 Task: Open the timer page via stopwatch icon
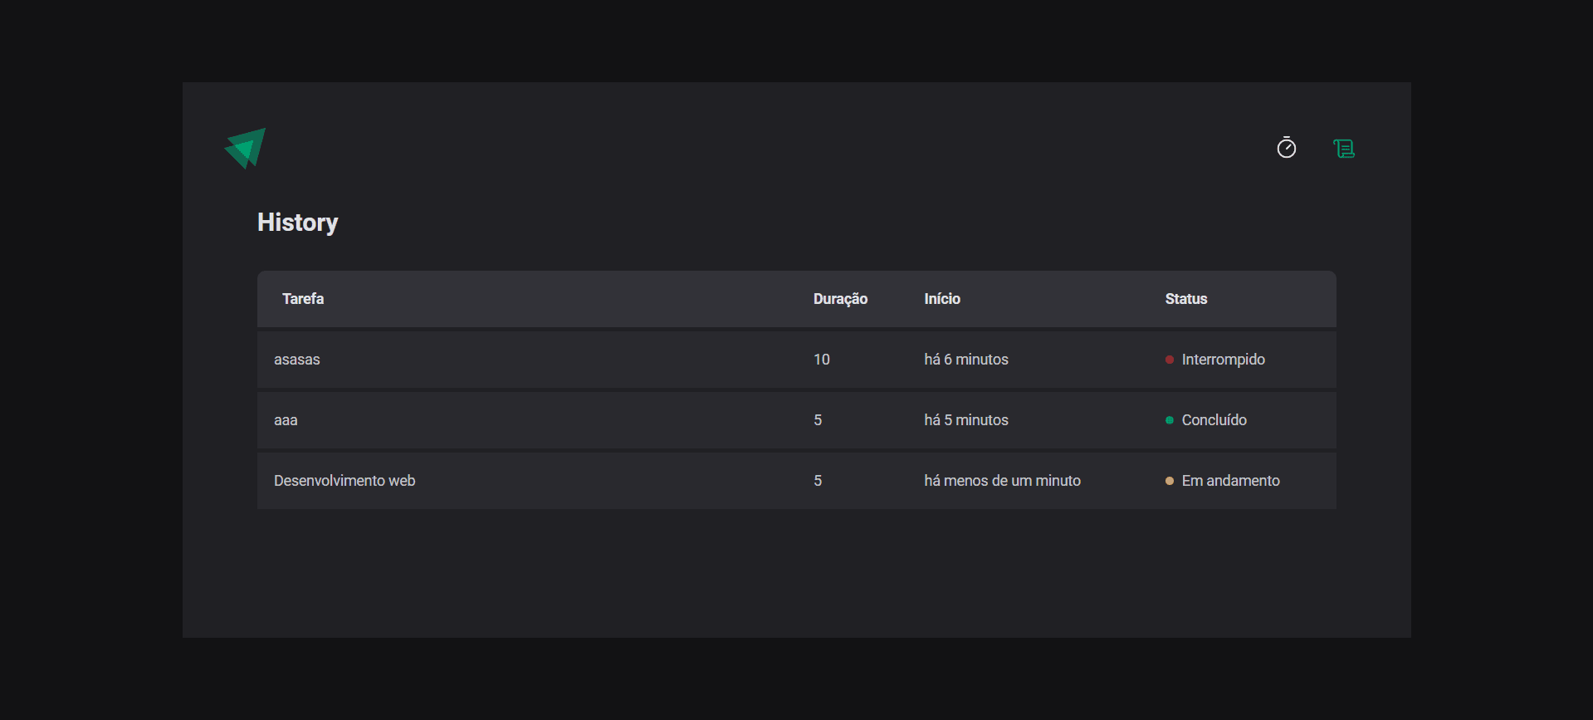(x=1286, y=148)
